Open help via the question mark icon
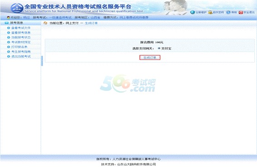Viewport: 257px width, 168px height. click(228, 12)
